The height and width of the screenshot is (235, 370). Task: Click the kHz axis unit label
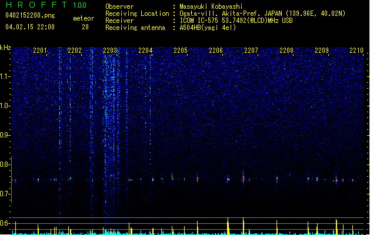coord(5,48)
